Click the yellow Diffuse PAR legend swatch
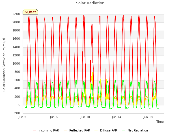This screenshot has height=136, width=181. (x=96, y=131)
